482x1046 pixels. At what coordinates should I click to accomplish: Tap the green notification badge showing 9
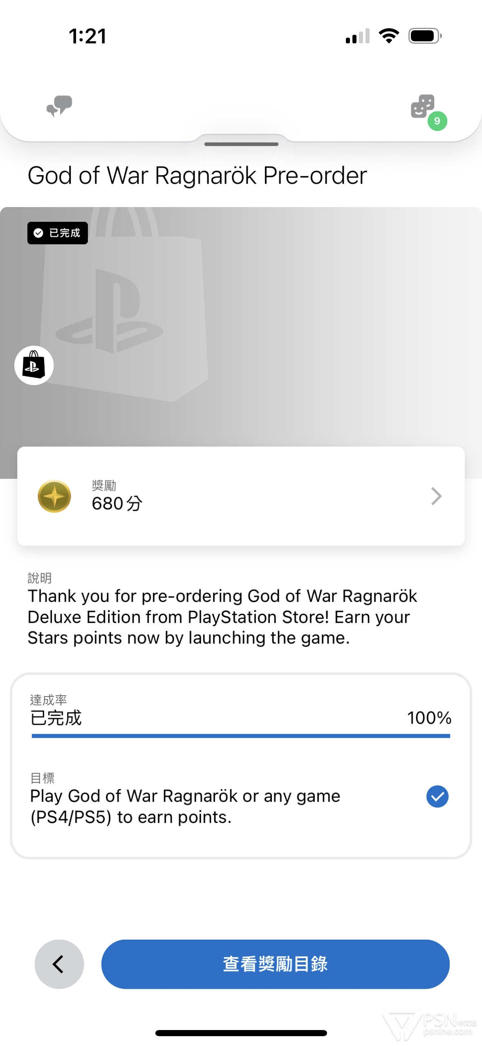pyautogui.click(x=437, y=121)
